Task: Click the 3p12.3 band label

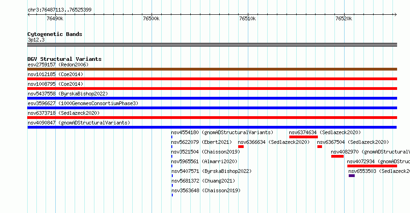Action: [36, 40]
